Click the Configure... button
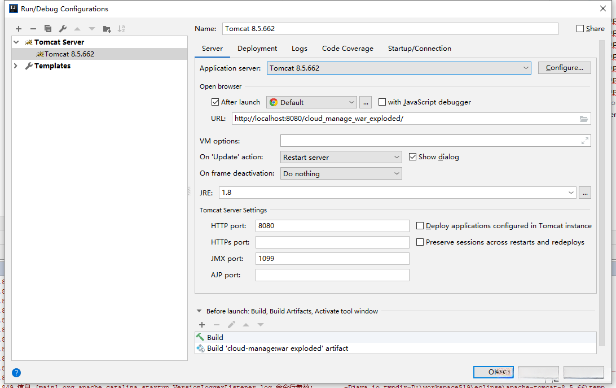Viewport: 616px width, 388px height. tap(564, 68)
